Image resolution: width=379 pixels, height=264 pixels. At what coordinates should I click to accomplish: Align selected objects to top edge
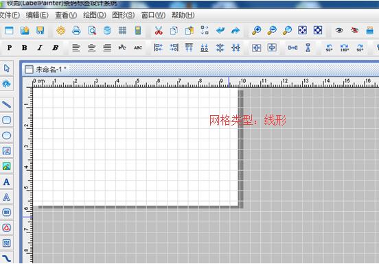(189, 48)
